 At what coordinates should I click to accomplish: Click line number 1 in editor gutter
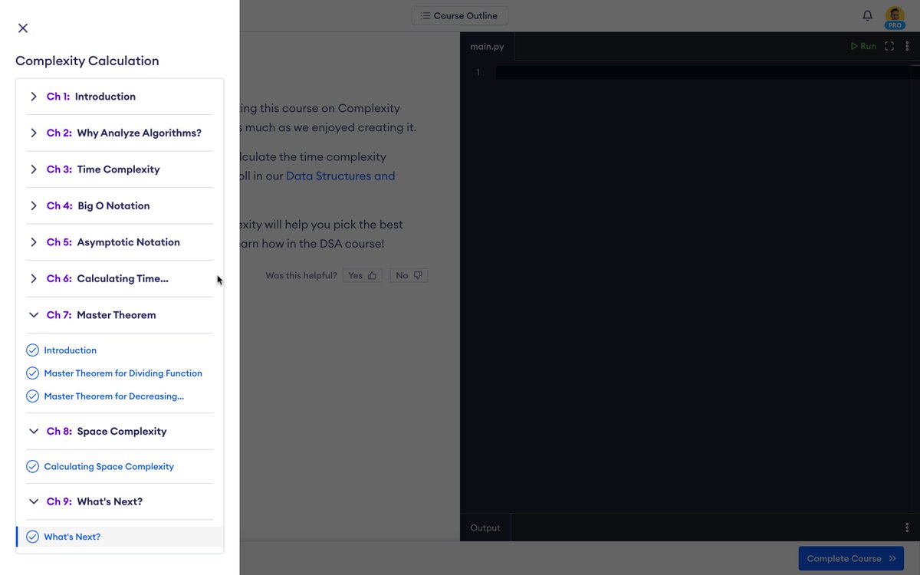pyautogui.click(x=478, y=73)
